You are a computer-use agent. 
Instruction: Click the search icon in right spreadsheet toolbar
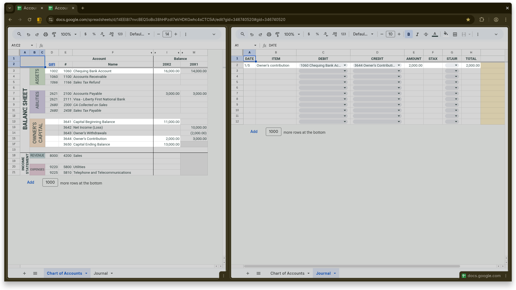[x=242, y=34]
